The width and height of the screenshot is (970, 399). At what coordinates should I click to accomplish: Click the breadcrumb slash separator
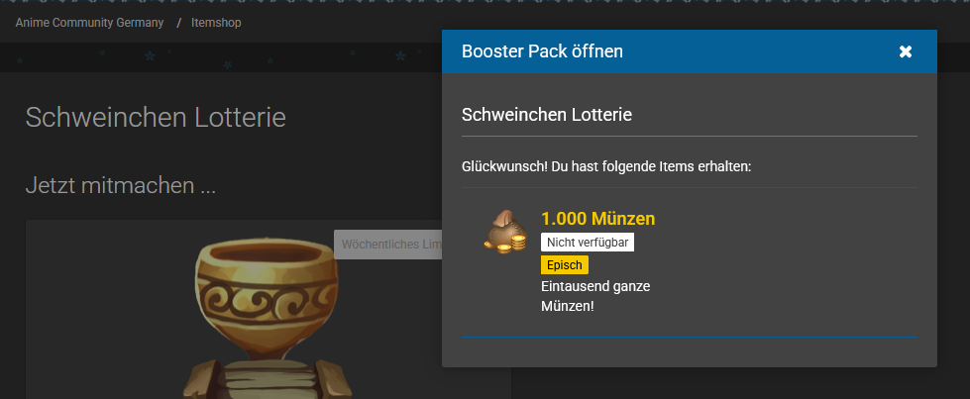click(x=178, y=23)
